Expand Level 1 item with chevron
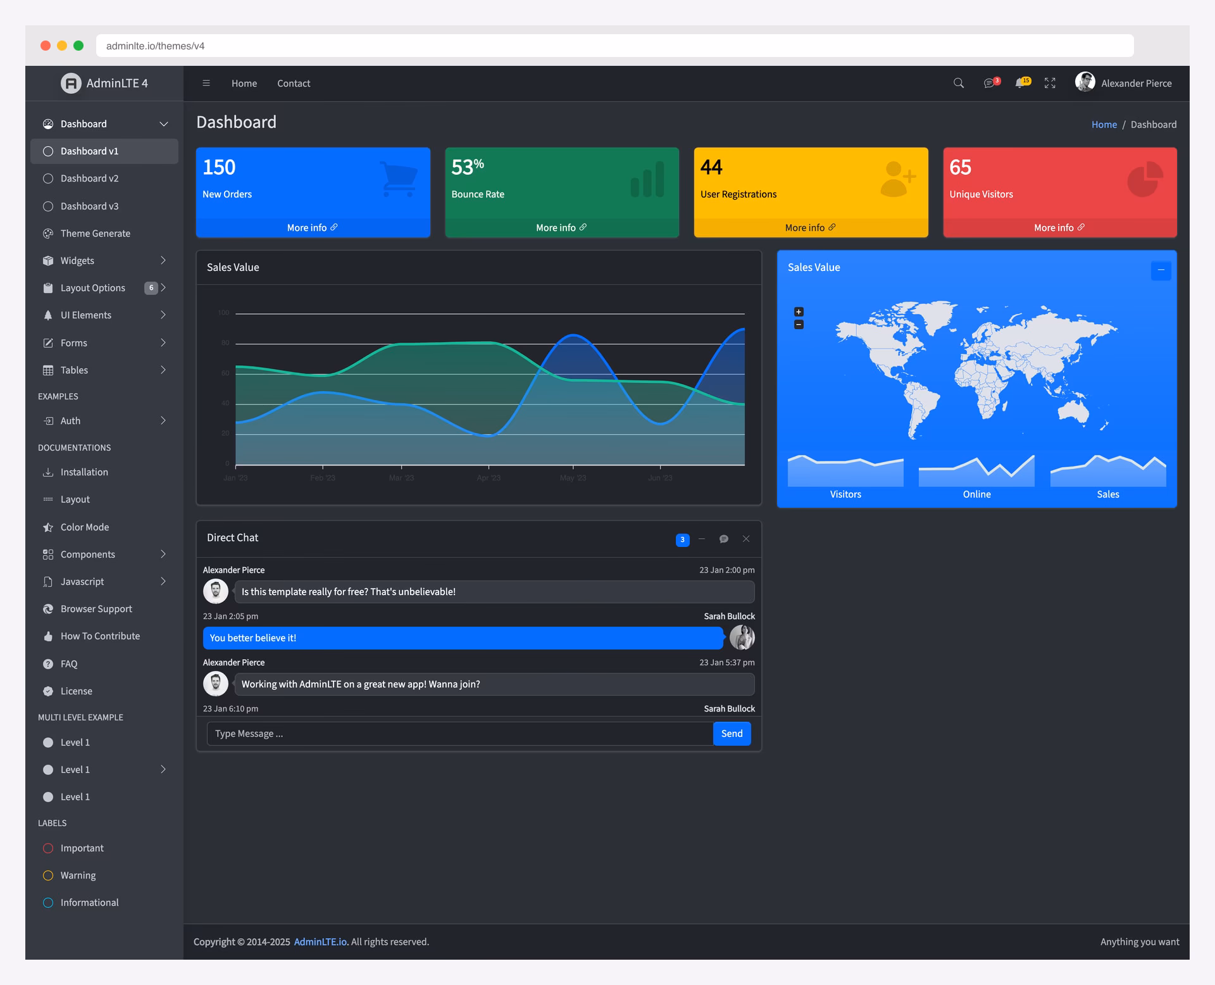Image resolution: width=1215 pixels, height=985 pixels. [x=104, y=770]
